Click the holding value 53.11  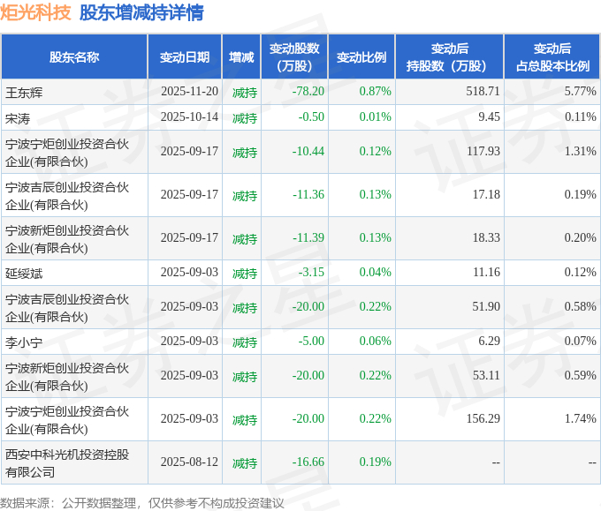(x=486, y=375)
